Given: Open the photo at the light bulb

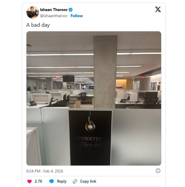Looking at the screenshot, I should point(90,126).
